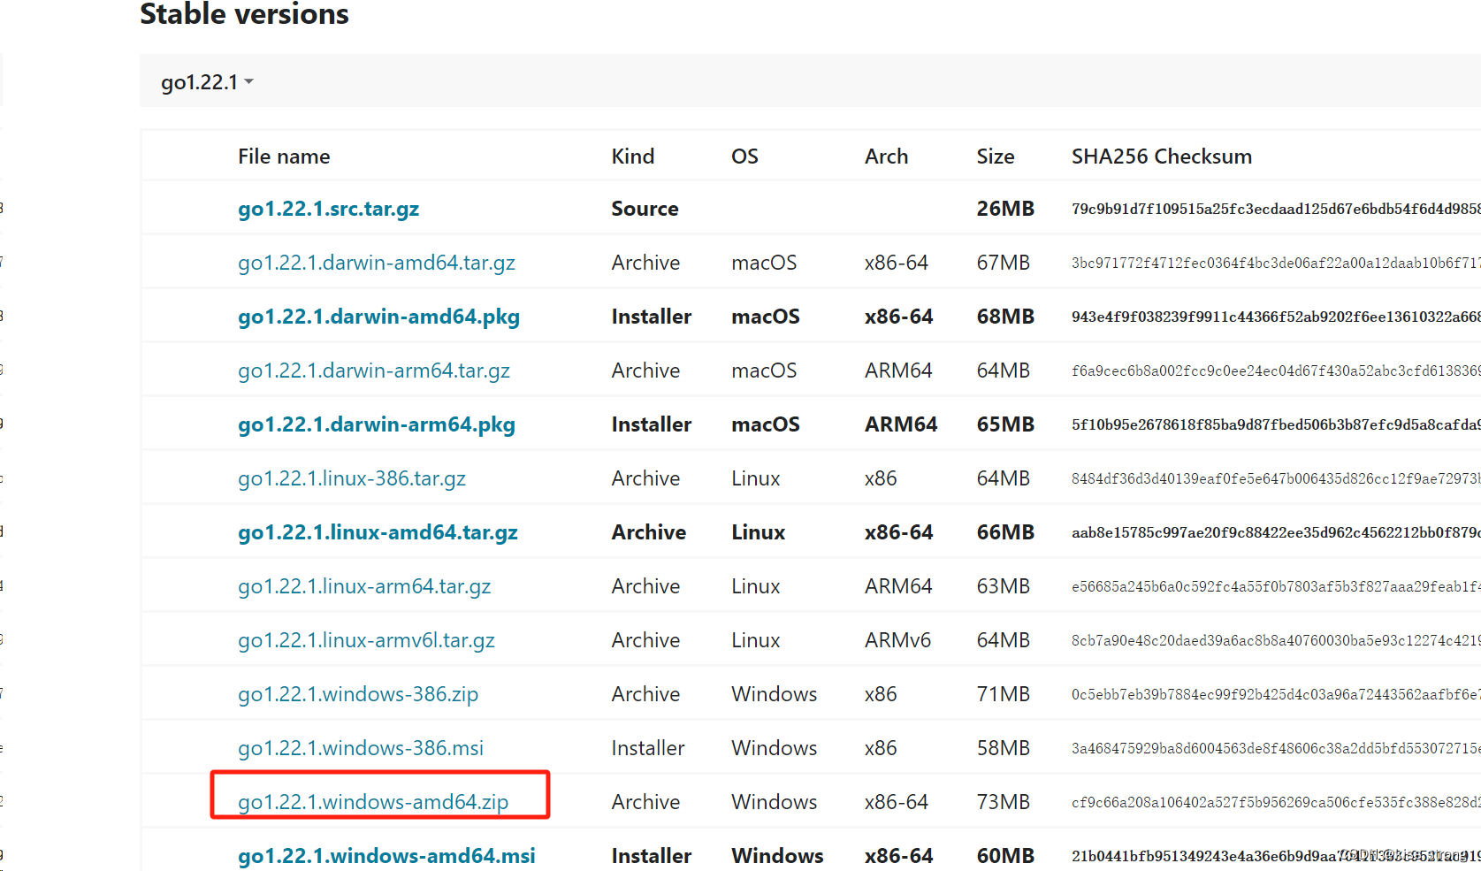Download go1.22.1.windows-amd64.zip archive
1481x871 pixels.
pyautogui.click(x=372, y=802)
